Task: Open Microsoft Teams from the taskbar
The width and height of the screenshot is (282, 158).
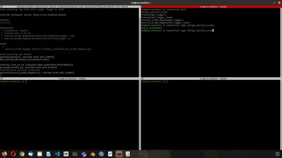Action: [84, 154]
